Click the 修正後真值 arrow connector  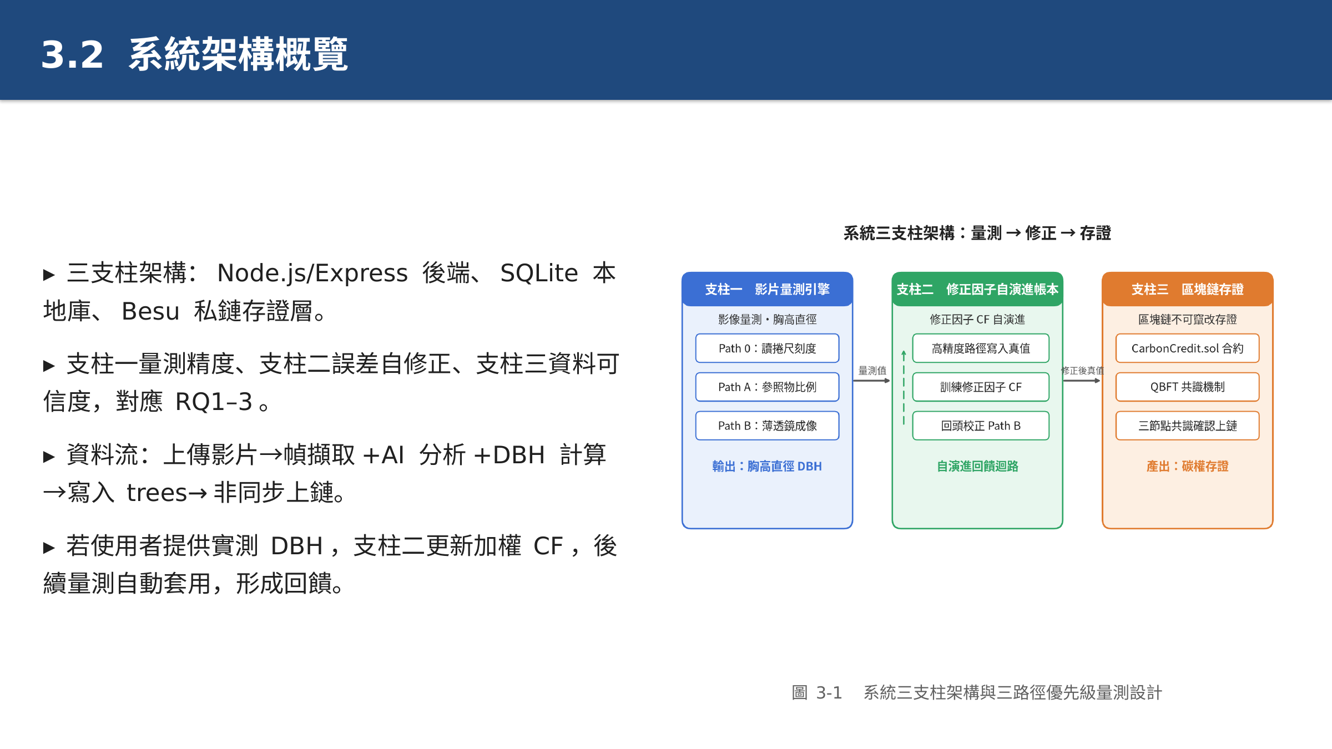click(x=1082, y=381)
